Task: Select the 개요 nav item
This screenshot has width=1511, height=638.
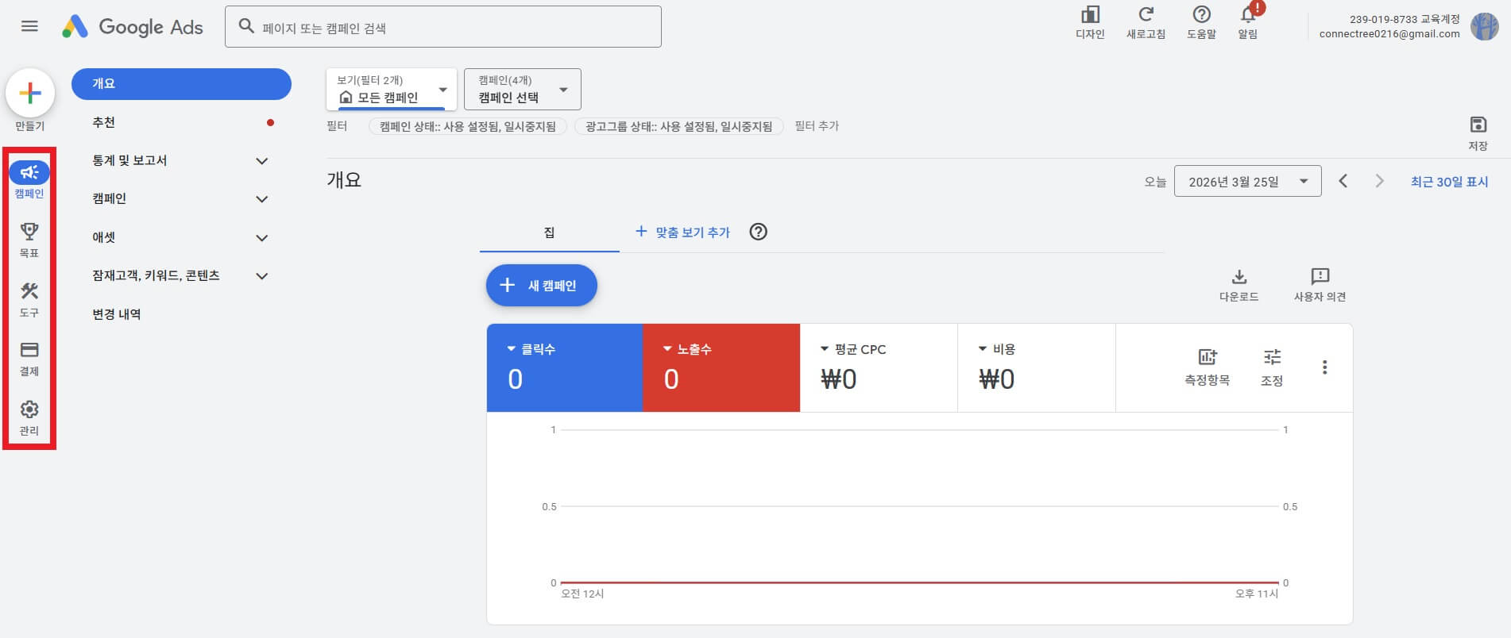Action: coord(181,84)
